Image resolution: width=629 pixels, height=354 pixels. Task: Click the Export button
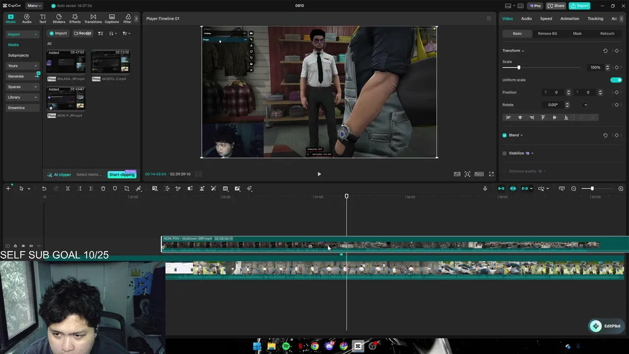point(579,6)
